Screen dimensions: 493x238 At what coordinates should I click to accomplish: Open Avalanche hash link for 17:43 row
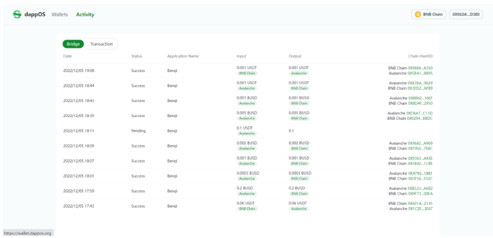[x=420, y=208]
